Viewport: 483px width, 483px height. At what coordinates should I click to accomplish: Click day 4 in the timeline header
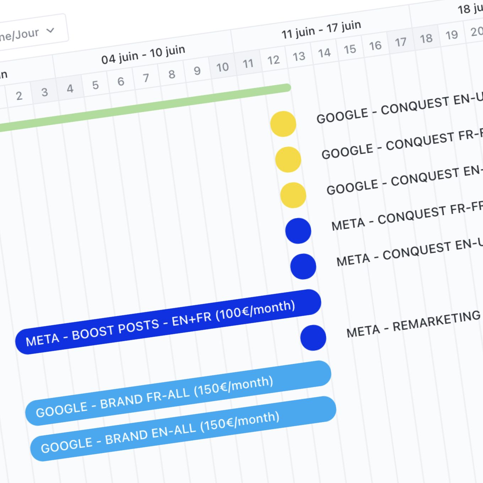70,88
